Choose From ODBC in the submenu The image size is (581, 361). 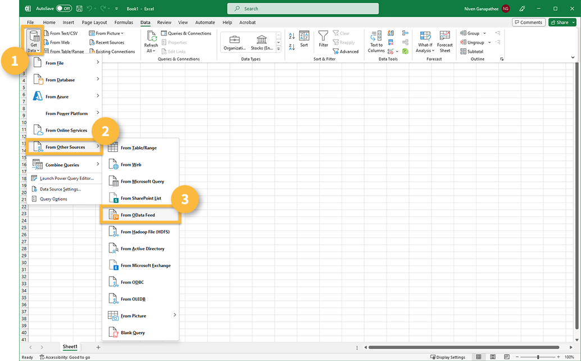tap(141, 282)
